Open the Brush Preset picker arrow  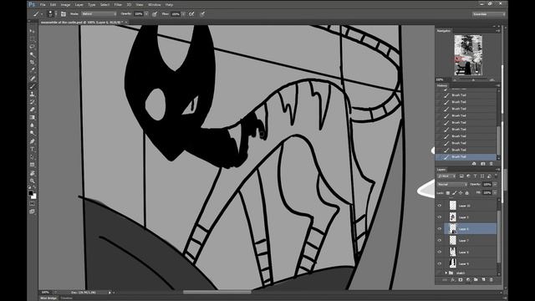[x=56, y=14]
